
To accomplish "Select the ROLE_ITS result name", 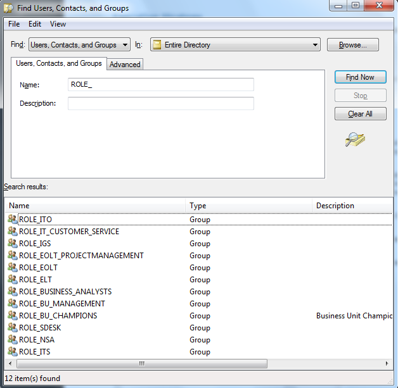I will tap(34, 352).
